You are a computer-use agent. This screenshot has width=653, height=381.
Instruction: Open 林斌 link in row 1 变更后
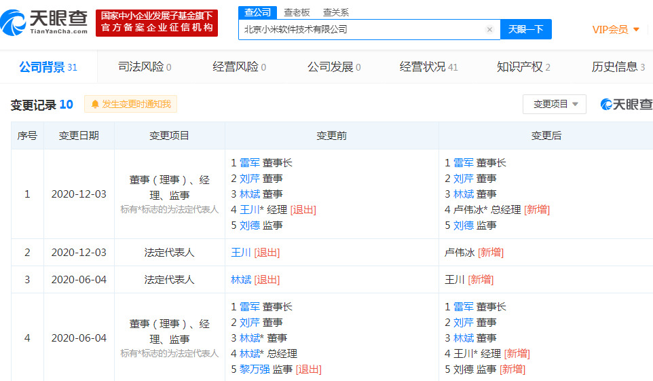463,194
